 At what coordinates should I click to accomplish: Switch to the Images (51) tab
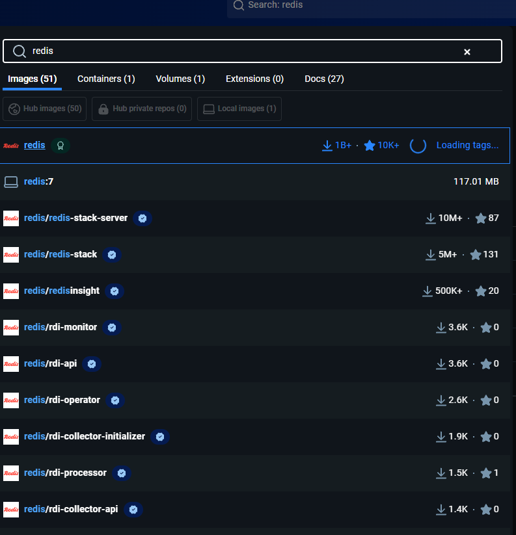32,79
